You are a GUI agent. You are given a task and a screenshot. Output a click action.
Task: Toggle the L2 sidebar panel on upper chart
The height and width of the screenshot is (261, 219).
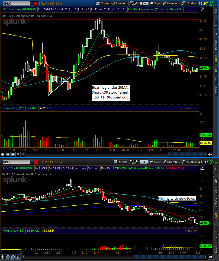coord(216,80)
